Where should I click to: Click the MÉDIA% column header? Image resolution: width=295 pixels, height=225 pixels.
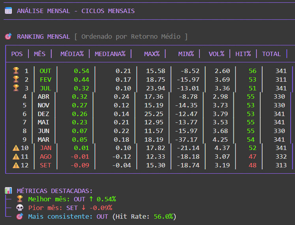(x=72, y=54)
